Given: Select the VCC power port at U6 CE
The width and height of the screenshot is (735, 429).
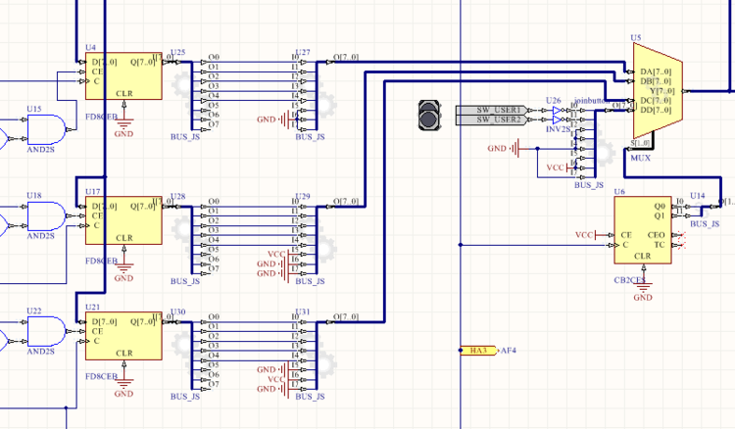Looking at the screenshot, I should 585,235.
